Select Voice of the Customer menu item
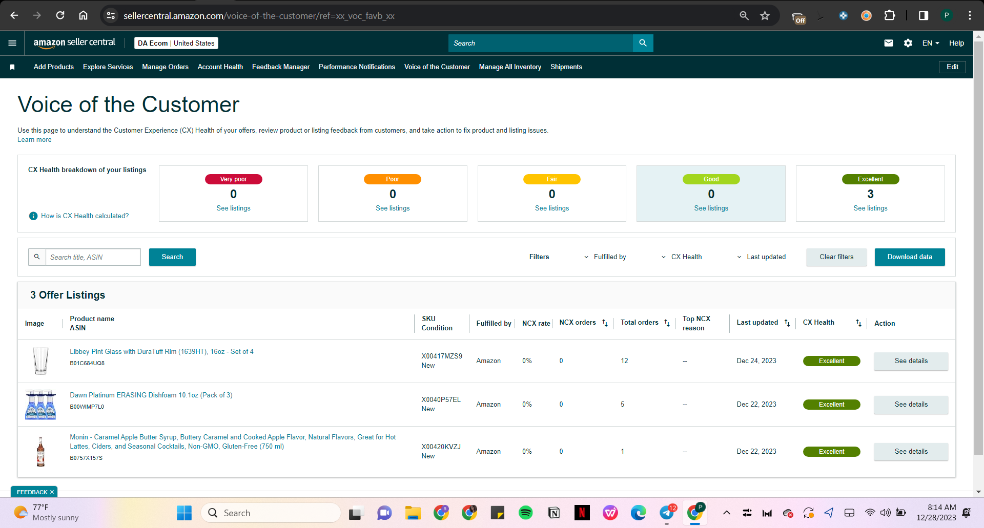The width and height of the screenshot is (984, 528). pos(437,67)
